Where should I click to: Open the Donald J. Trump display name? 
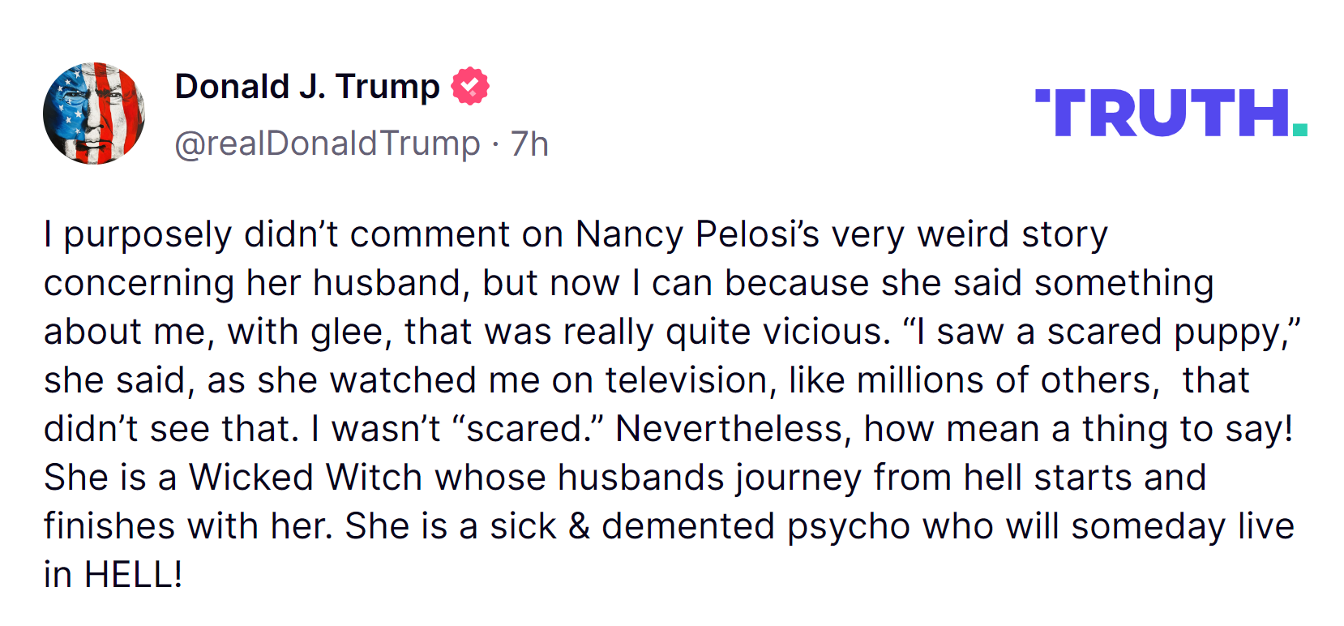point(307,86)
